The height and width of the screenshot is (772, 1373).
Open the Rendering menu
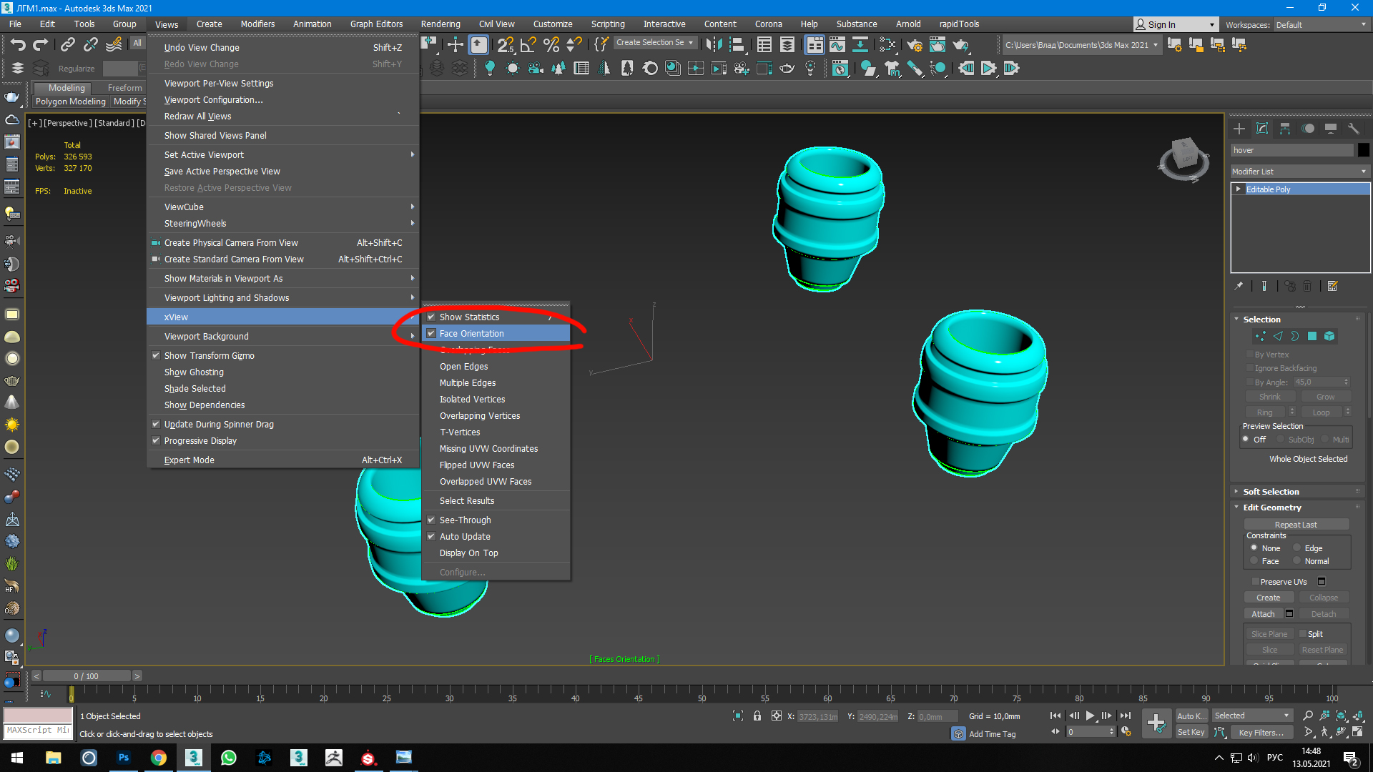pyautogui.click(x=440, y=24)
